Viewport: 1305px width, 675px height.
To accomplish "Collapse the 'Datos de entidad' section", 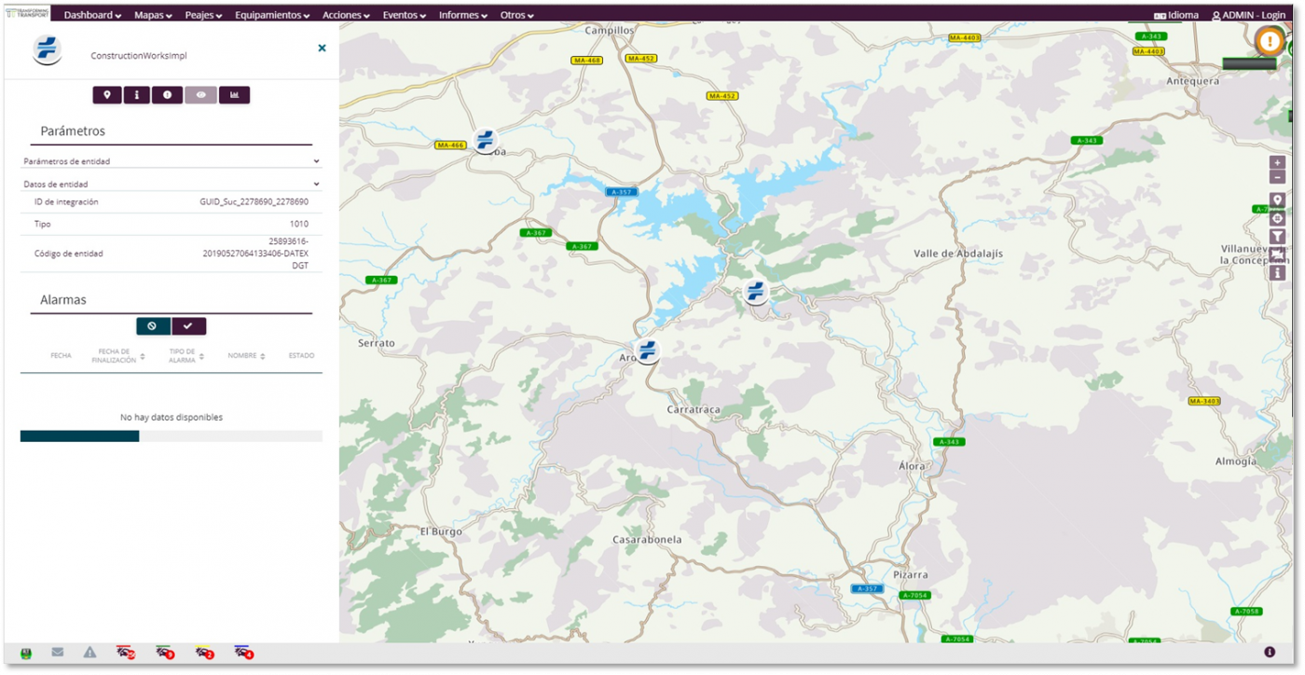I will 172,185.
